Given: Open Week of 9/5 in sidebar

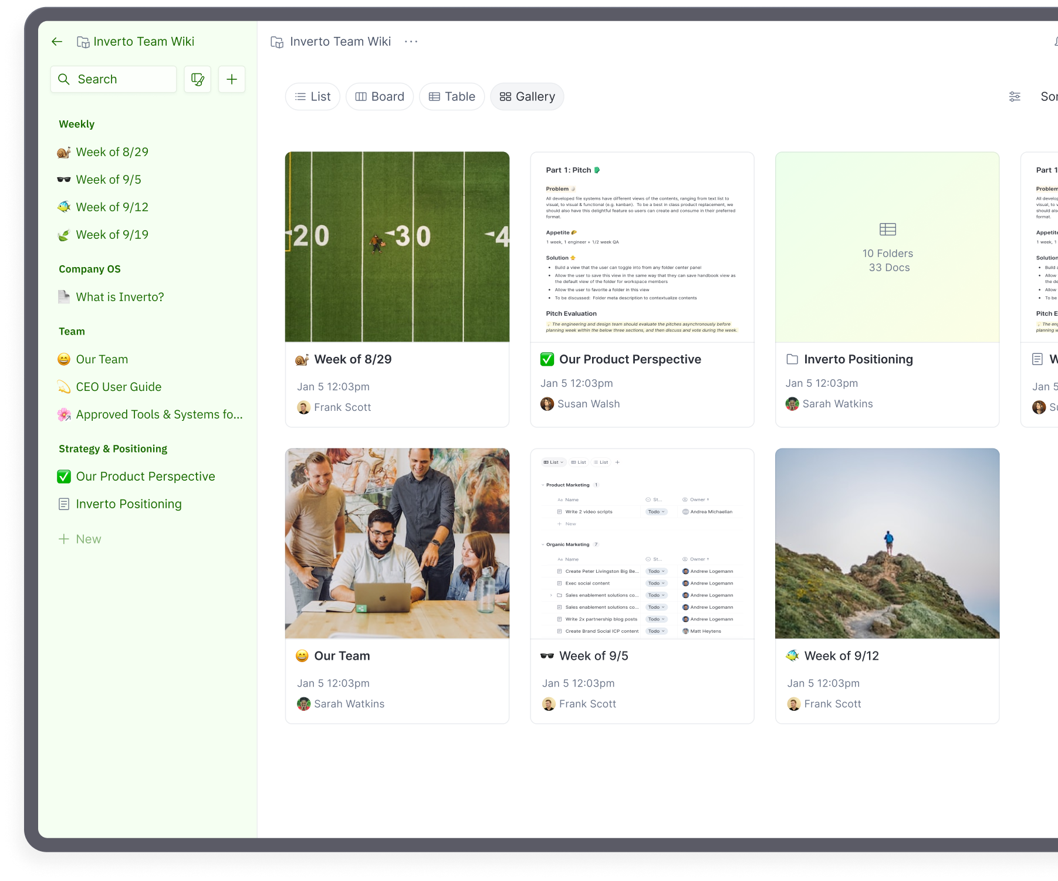Looking at the screenshot, I should point(109,180).
